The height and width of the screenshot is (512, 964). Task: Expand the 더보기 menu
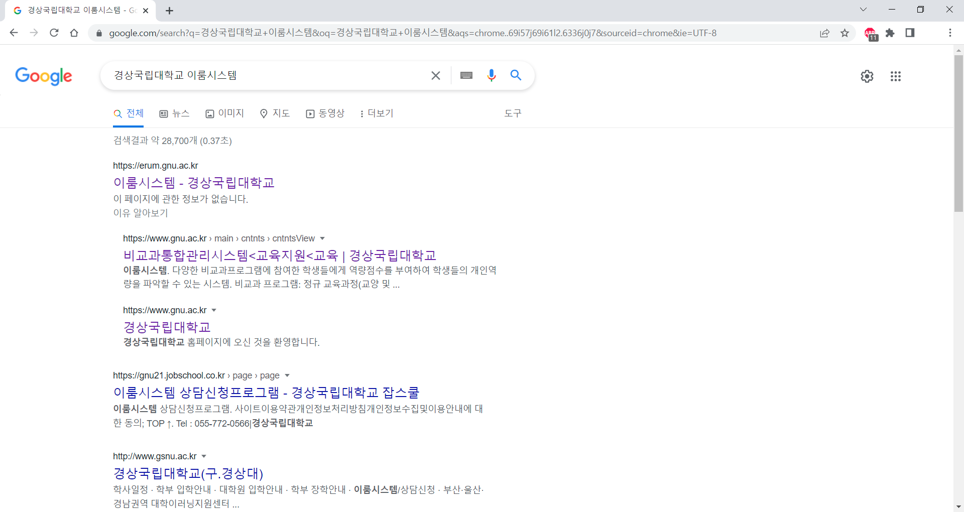pyautogui.click(x=377, y=113)
